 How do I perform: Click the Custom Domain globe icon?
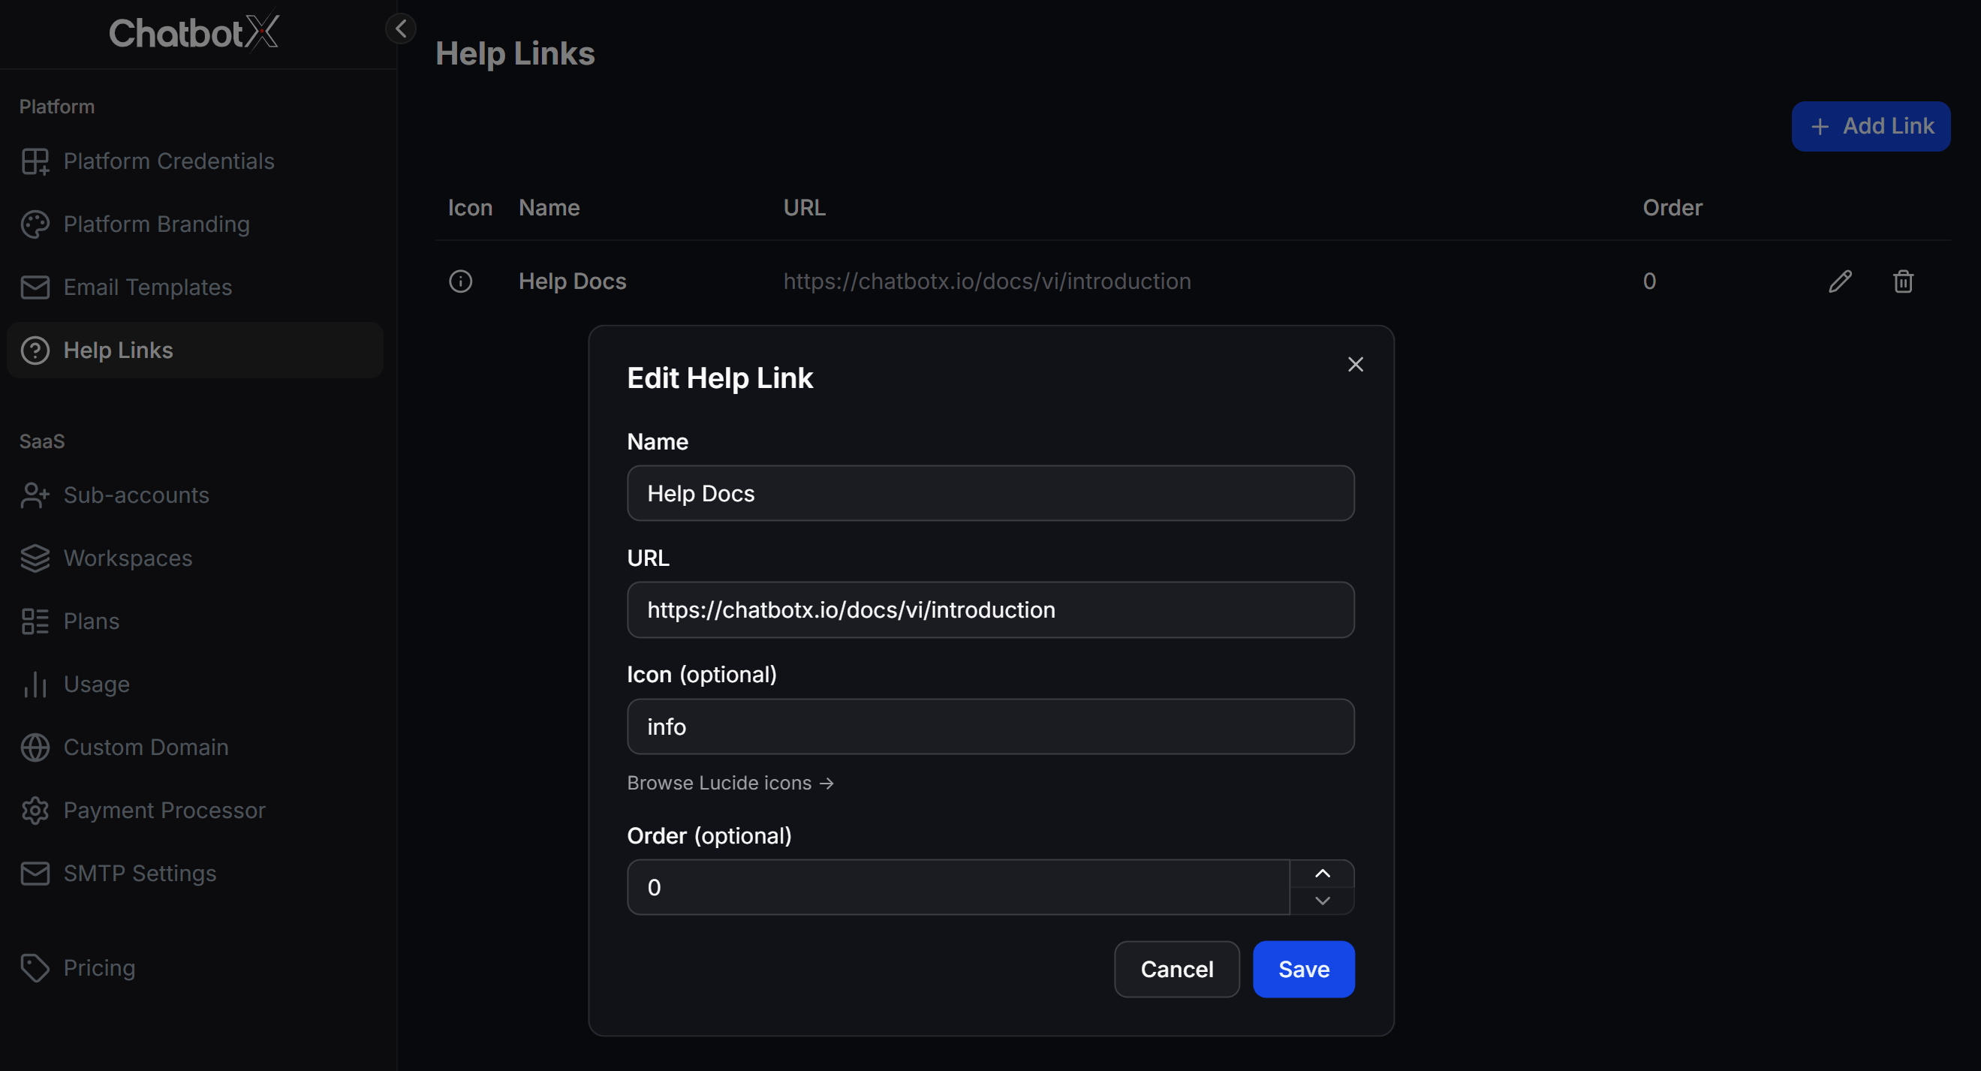point(35,748)
